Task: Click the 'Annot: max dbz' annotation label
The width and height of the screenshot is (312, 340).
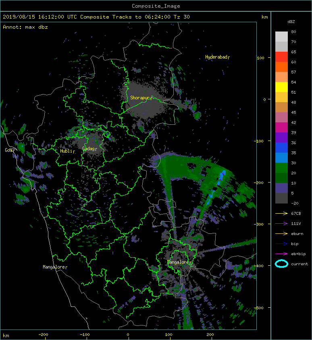Action: (x=25, y=27)
